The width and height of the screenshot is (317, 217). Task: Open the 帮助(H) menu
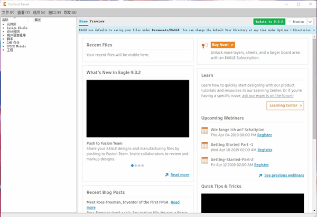[70, 13]
